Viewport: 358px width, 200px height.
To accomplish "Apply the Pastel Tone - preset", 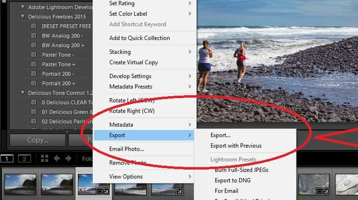I will (58, 55).
